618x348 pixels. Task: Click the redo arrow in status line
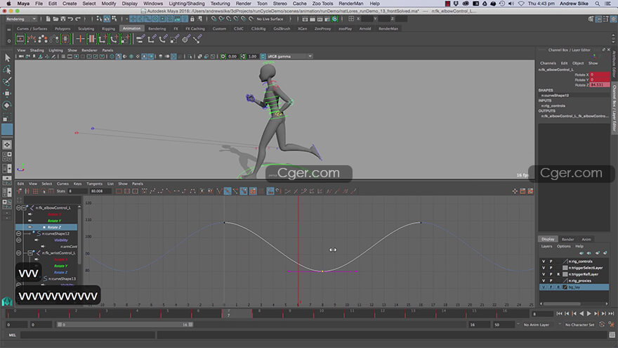tap(78, 19)
